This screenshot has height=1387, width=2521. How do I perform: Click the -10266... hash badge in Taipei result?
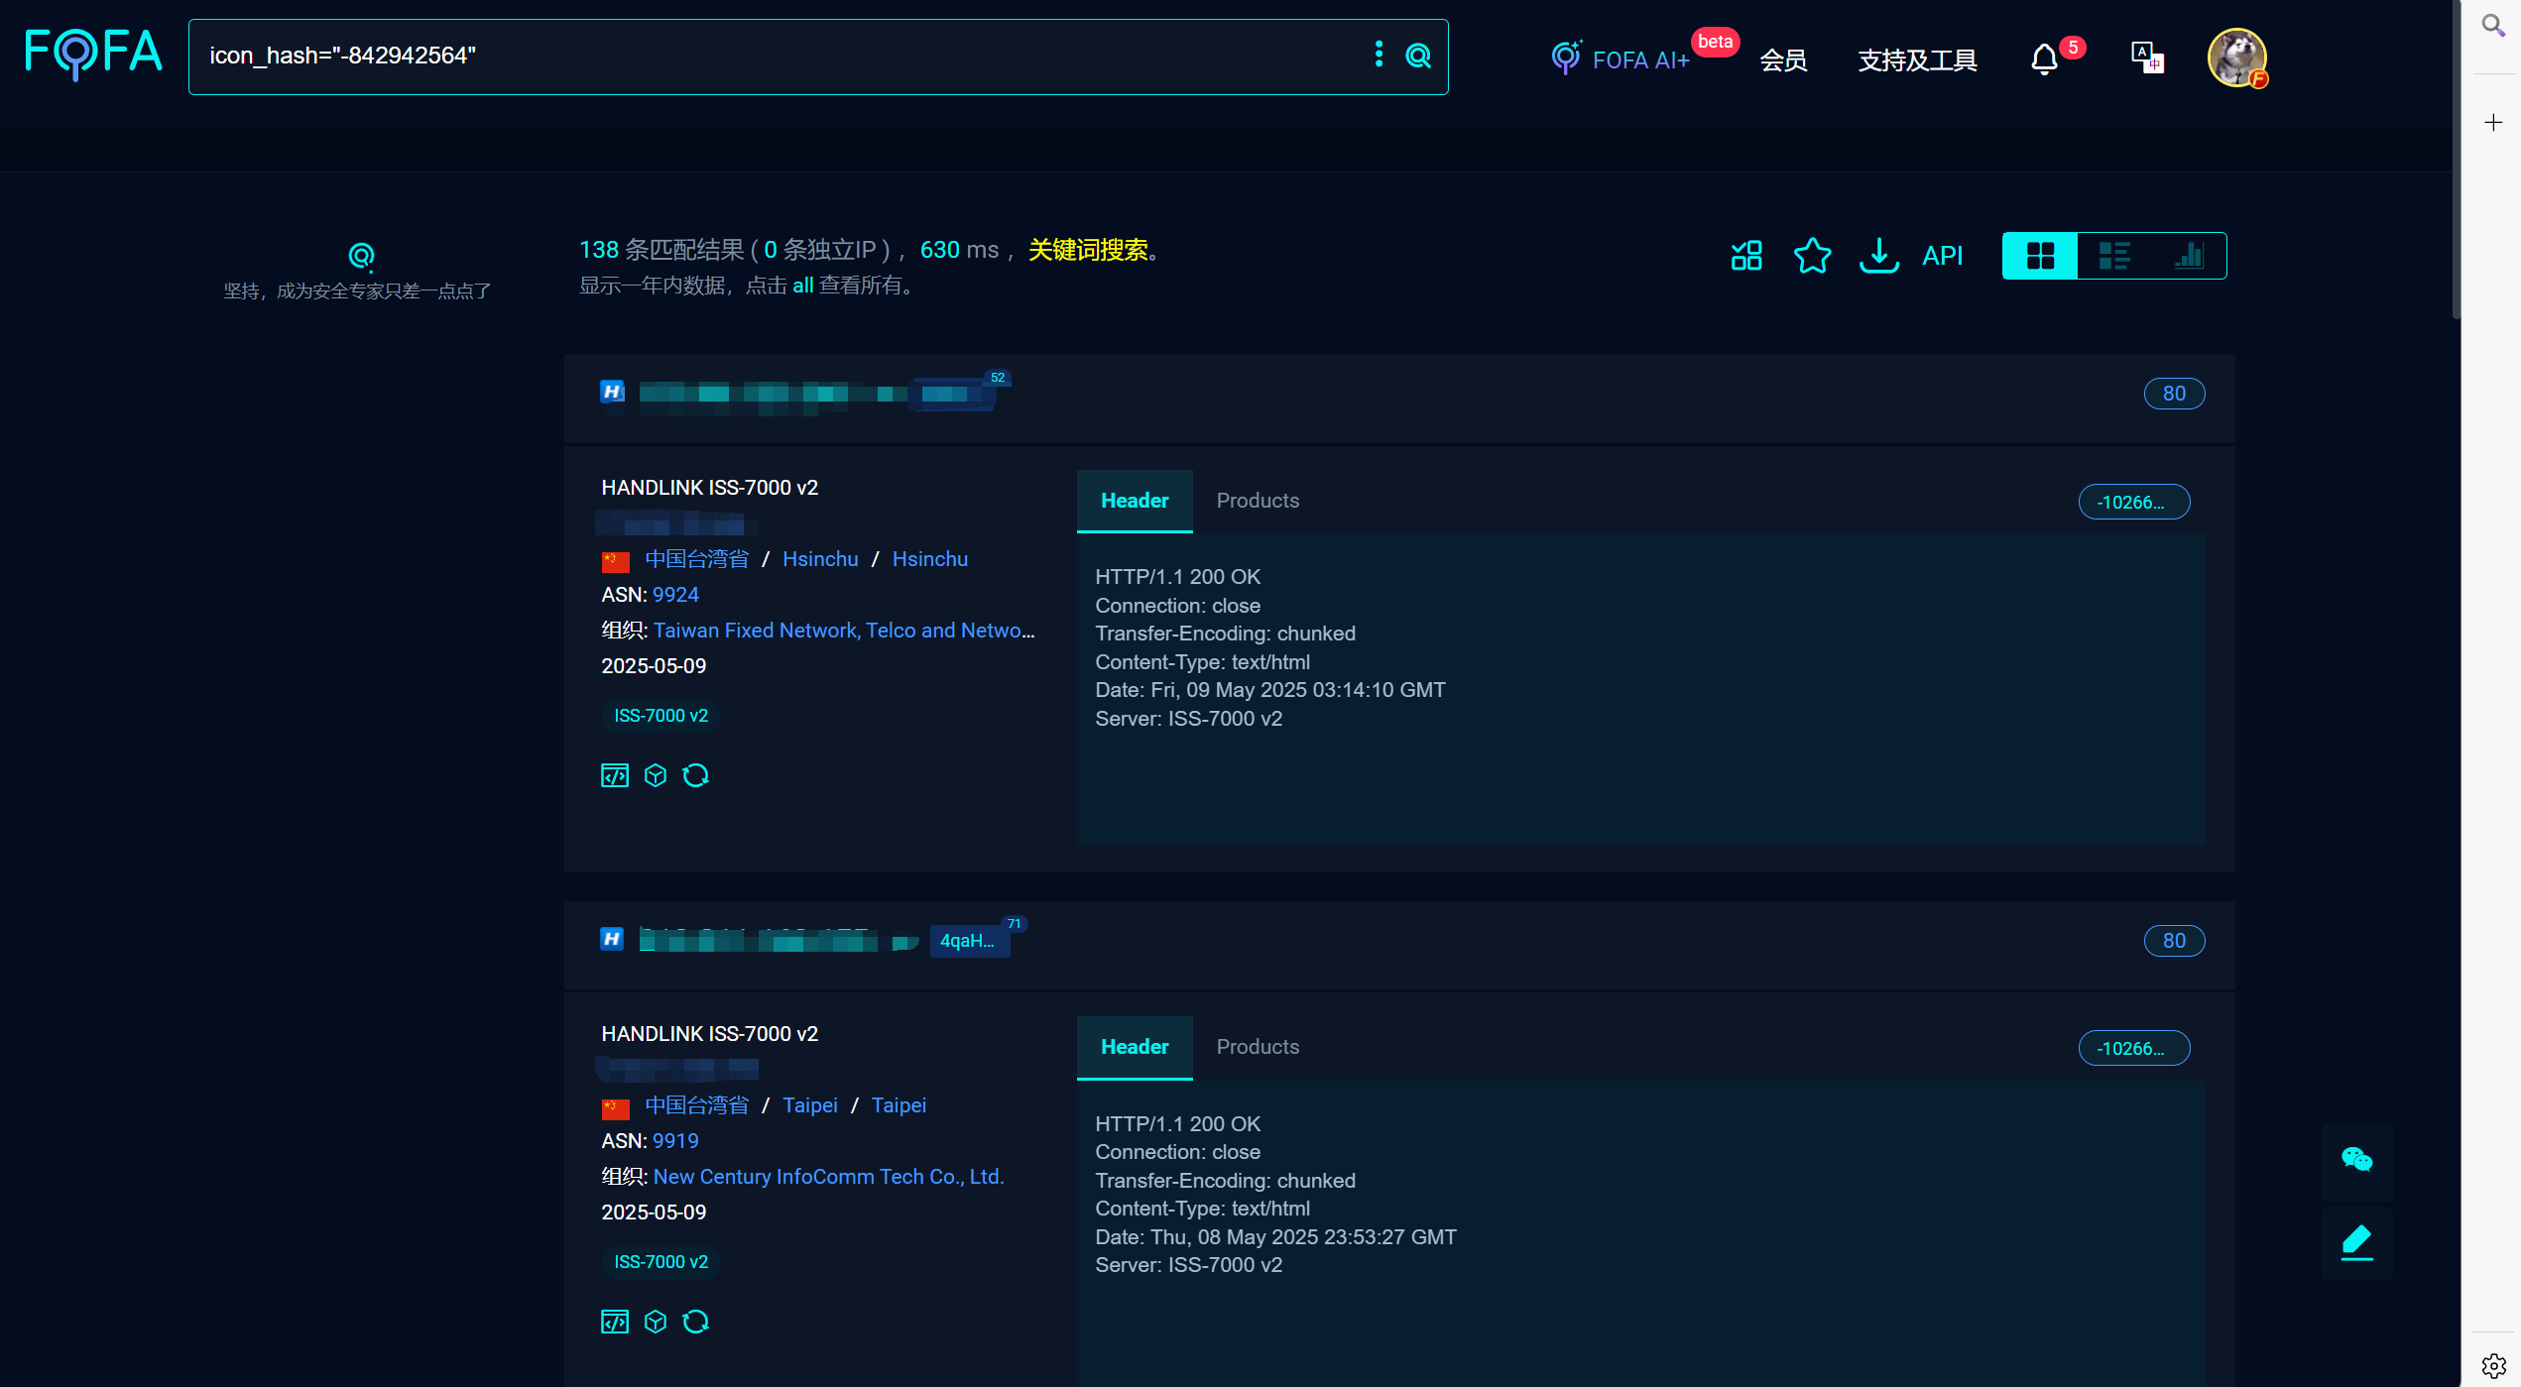(2133, 1048)
